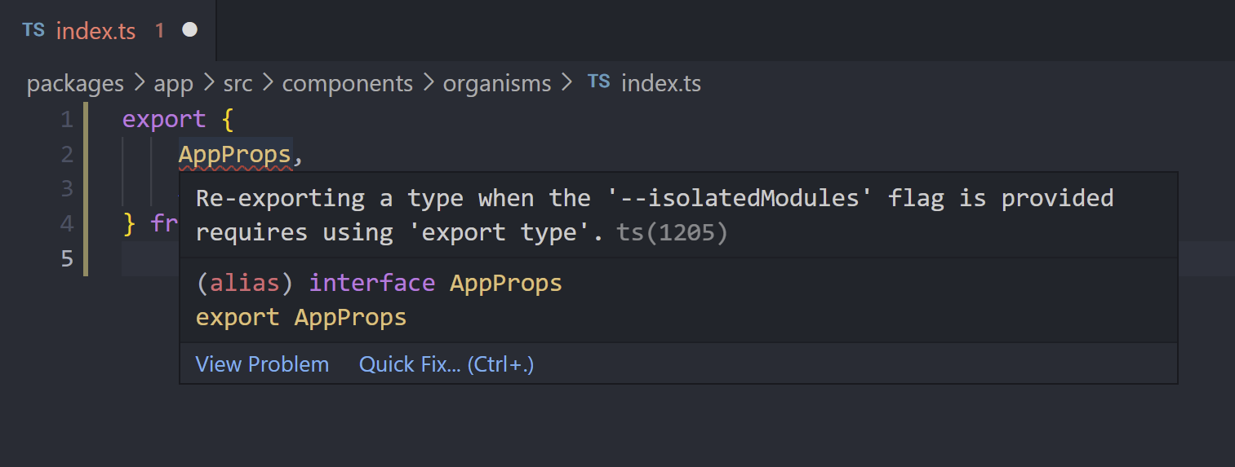Click the AppProps identifier on line 2

[235, 154]
